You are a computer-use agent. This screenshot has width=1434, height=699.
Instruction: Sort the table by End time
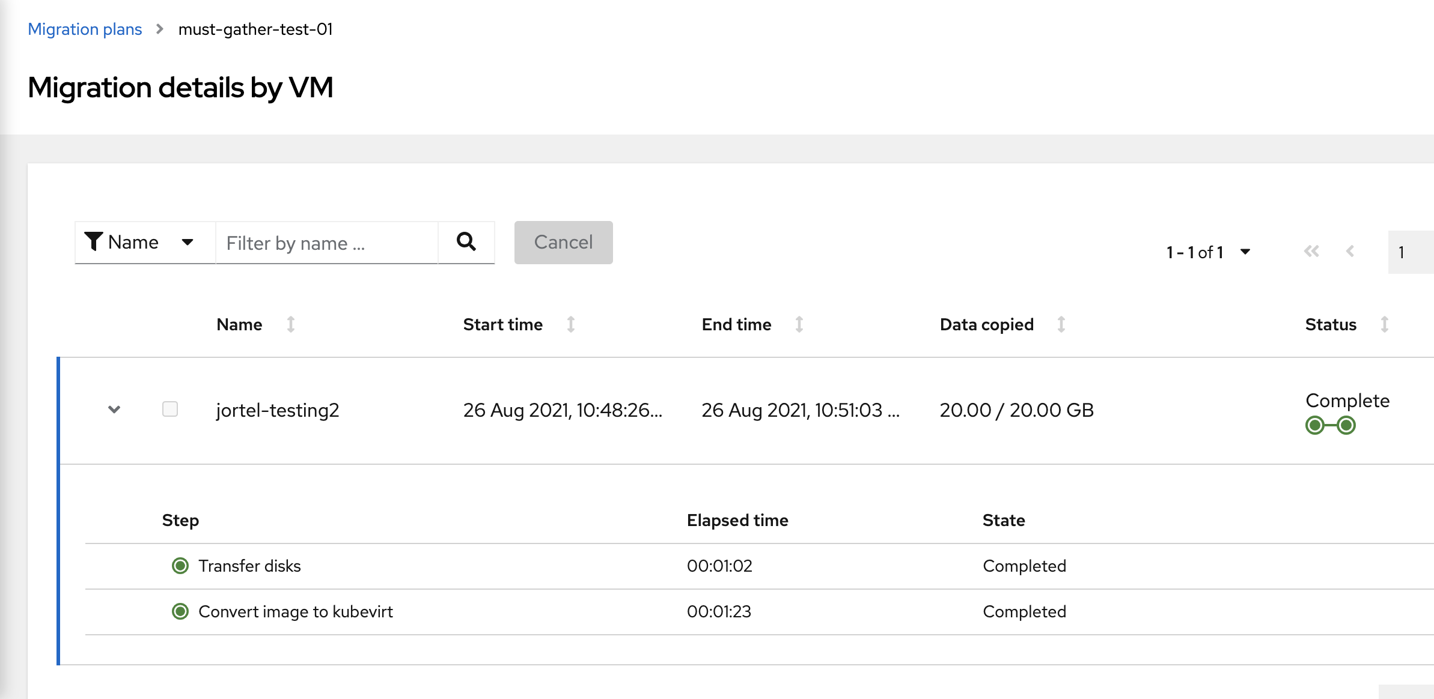tap(799, 324)
